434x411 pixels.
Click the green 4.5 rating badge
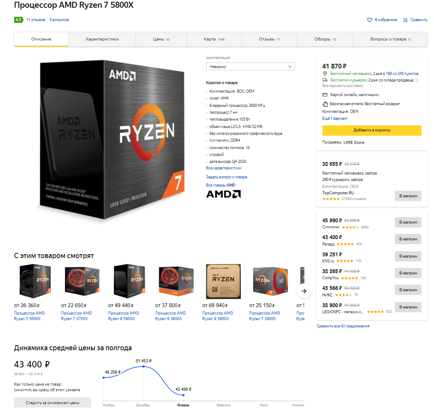18,20
